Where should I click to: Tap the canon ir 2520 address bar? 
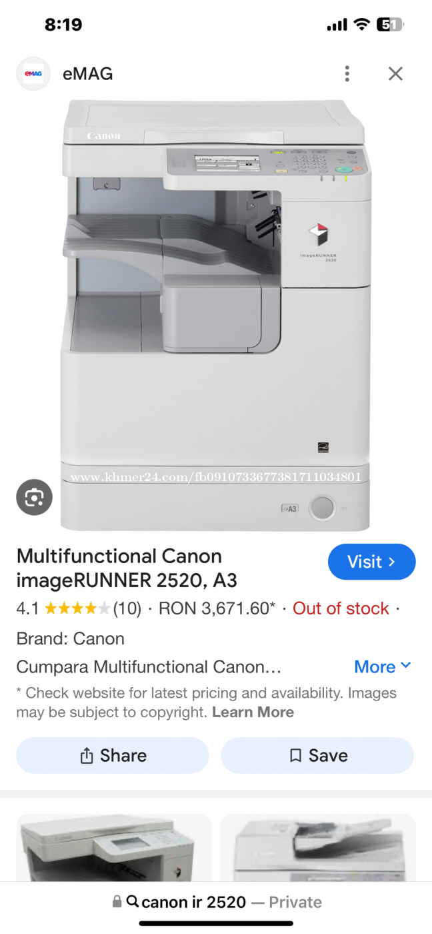[x=217, y=902]
